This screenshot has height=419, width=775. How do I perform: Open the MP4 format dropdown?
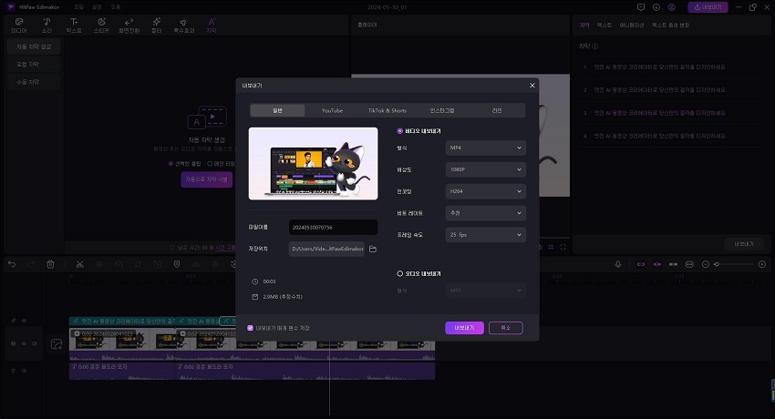(x=486, y=148)
